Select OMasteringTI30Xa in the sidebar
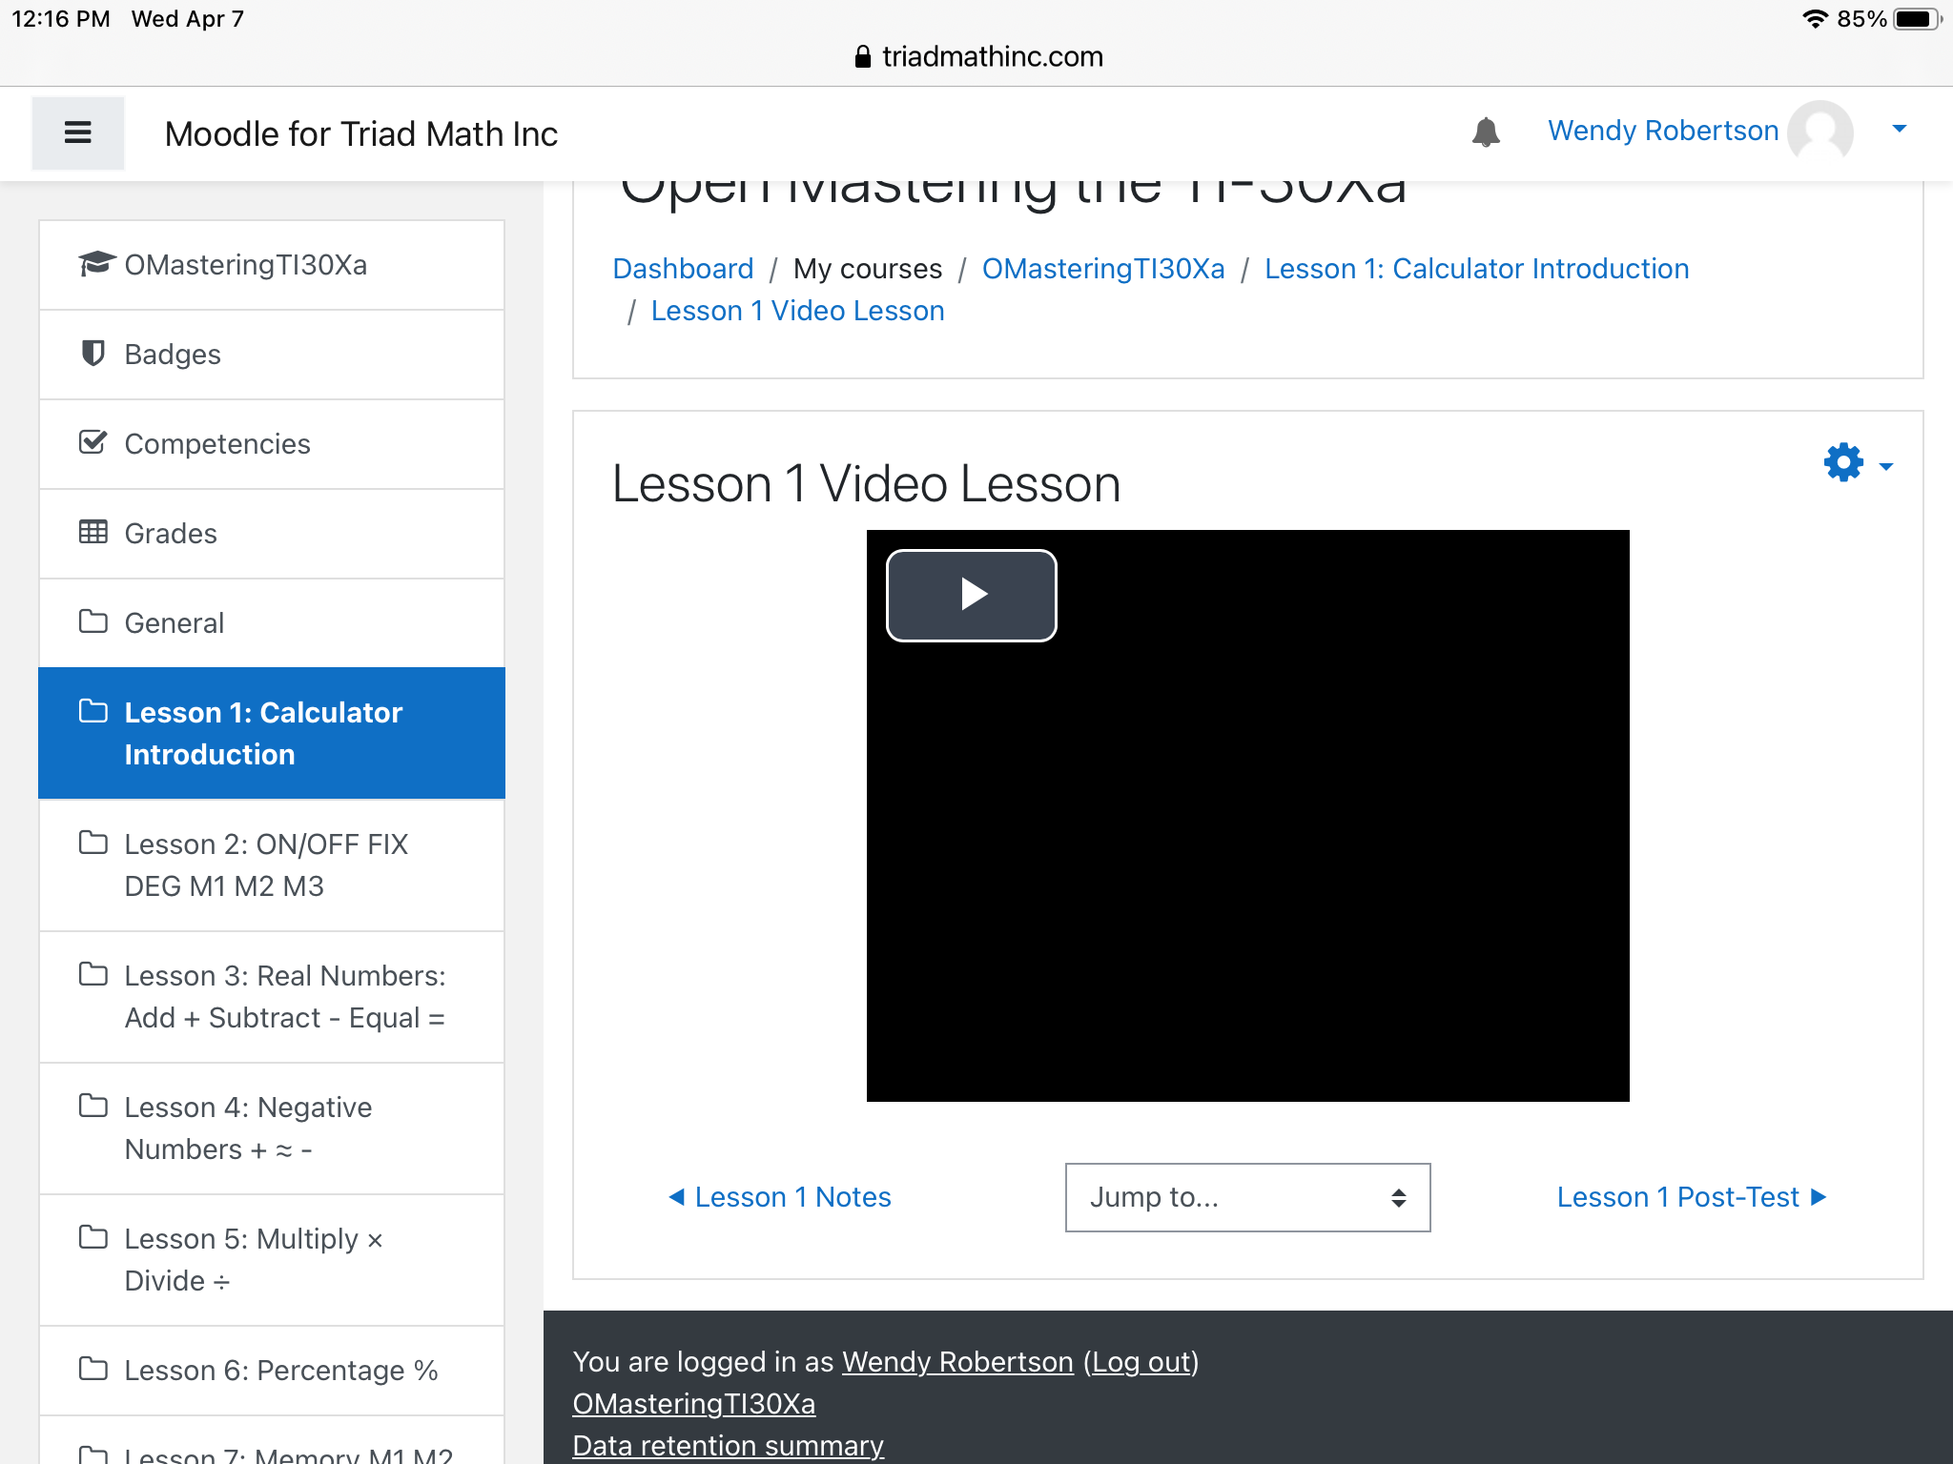 coord(272,265)
